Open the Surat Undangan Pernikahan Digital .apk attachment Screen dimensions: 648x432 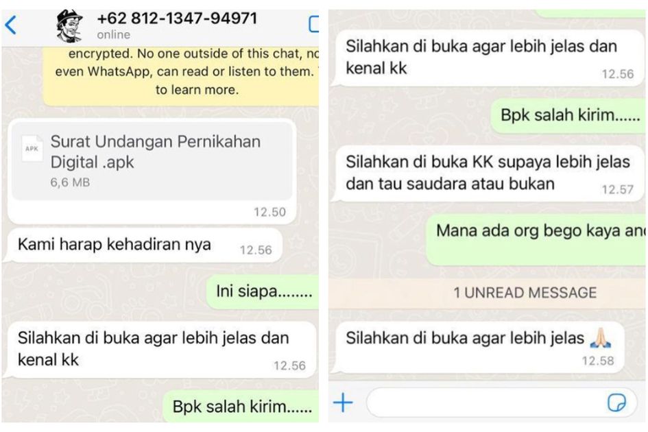[152, 160]
